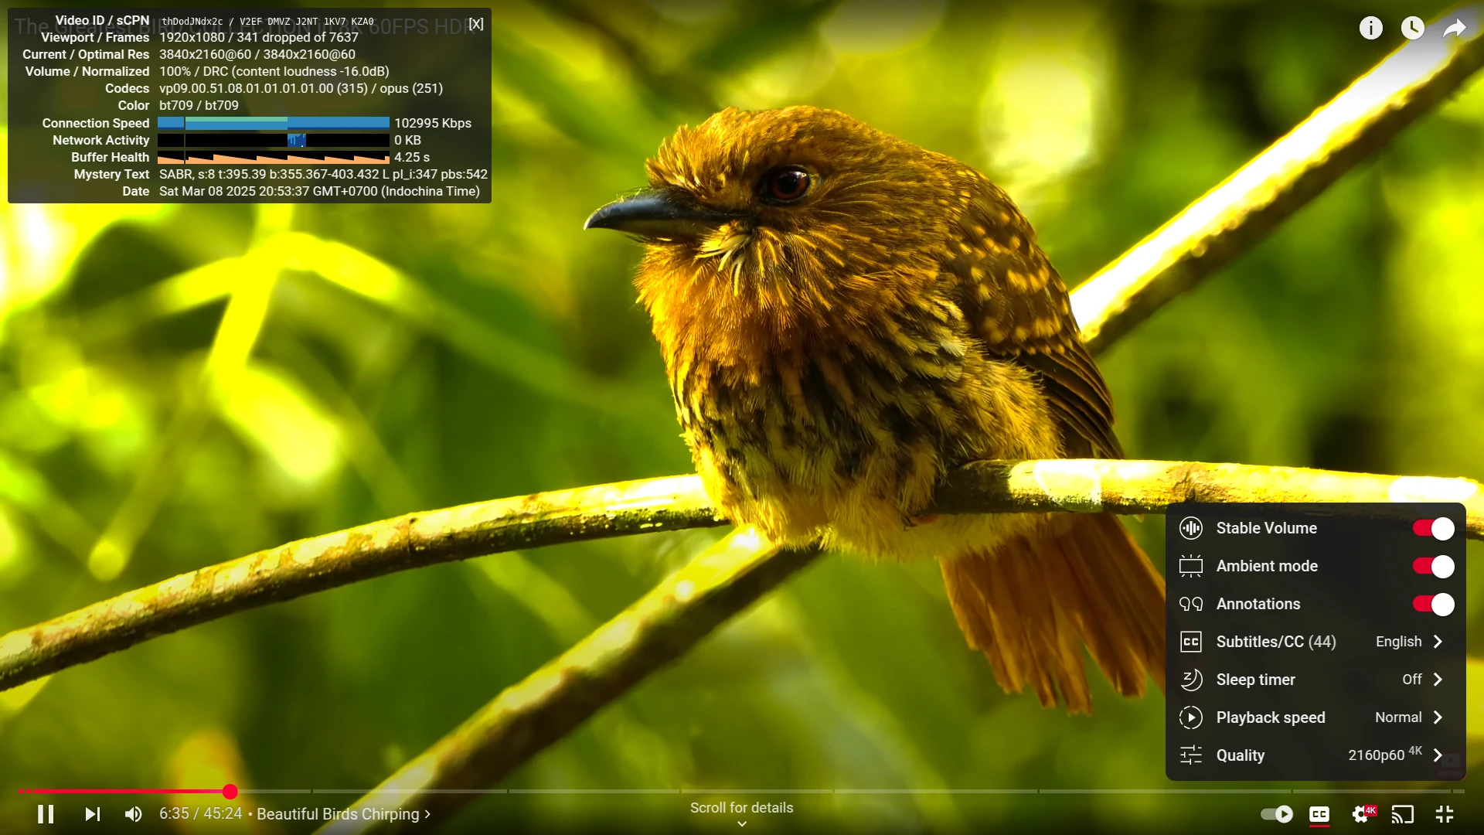
Task: Click the 6:35 / 45:24 time display
Action: coord(201,814)
